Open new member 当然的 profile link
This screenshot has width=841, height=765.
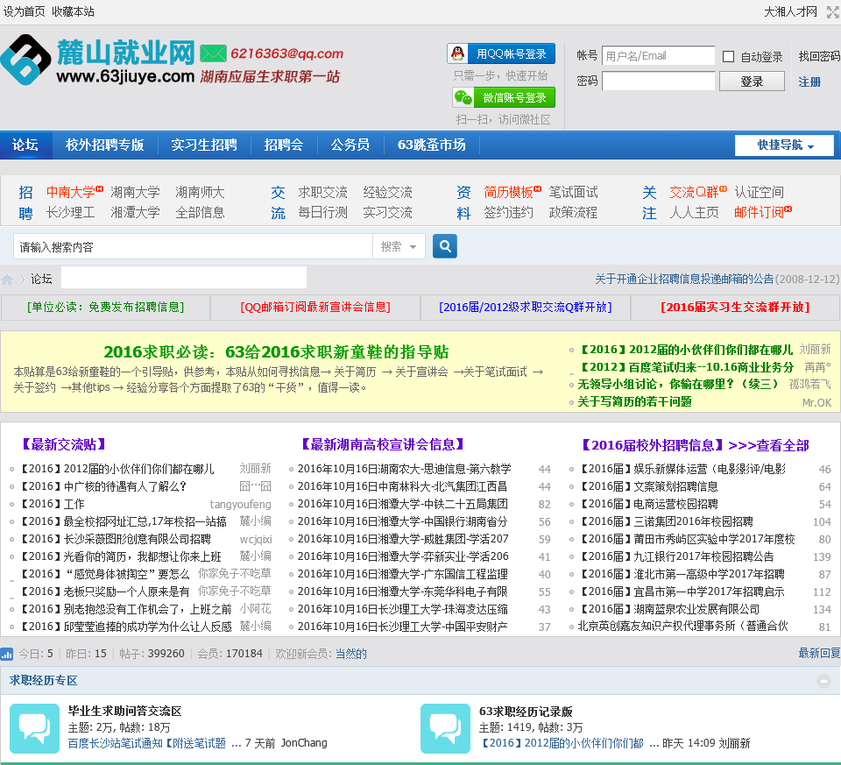(x=350, y=654)
